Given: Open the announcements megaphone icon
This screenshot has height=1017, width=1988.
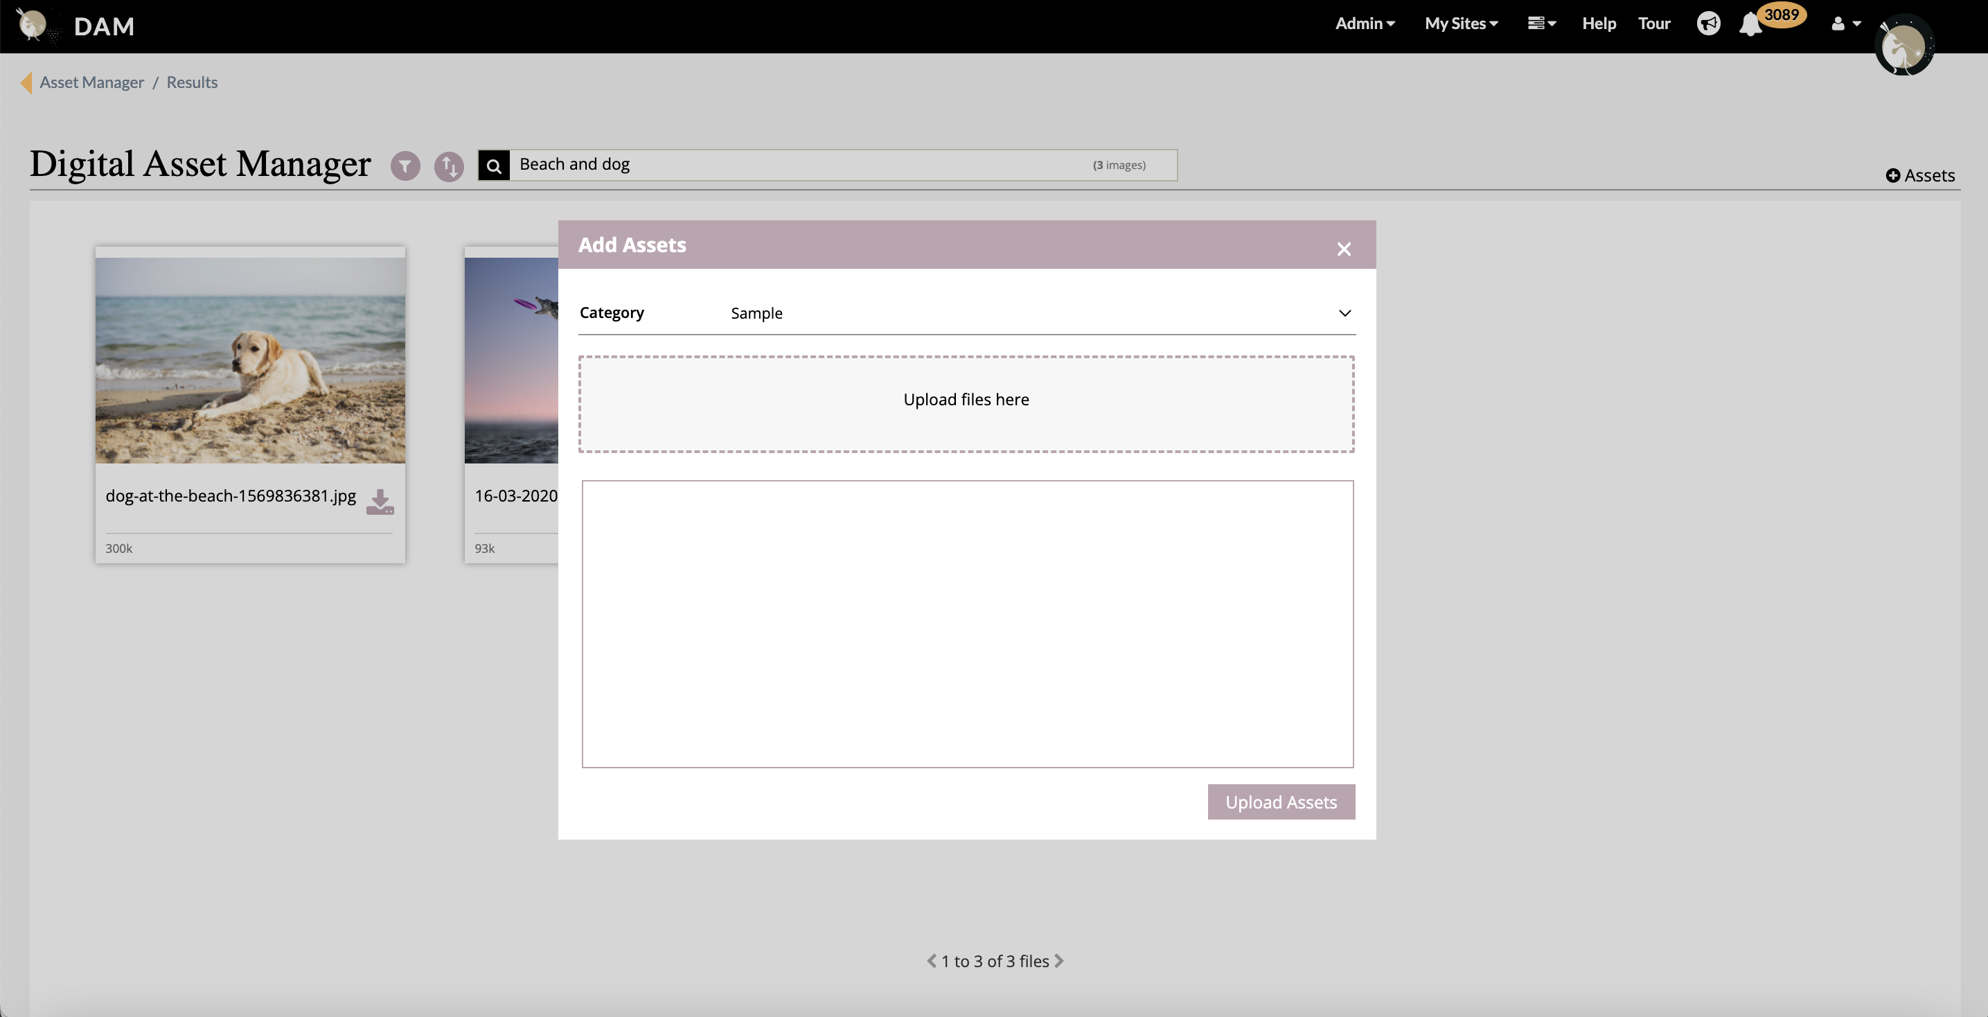Looking at the screenshot, I should point(1709,24).
